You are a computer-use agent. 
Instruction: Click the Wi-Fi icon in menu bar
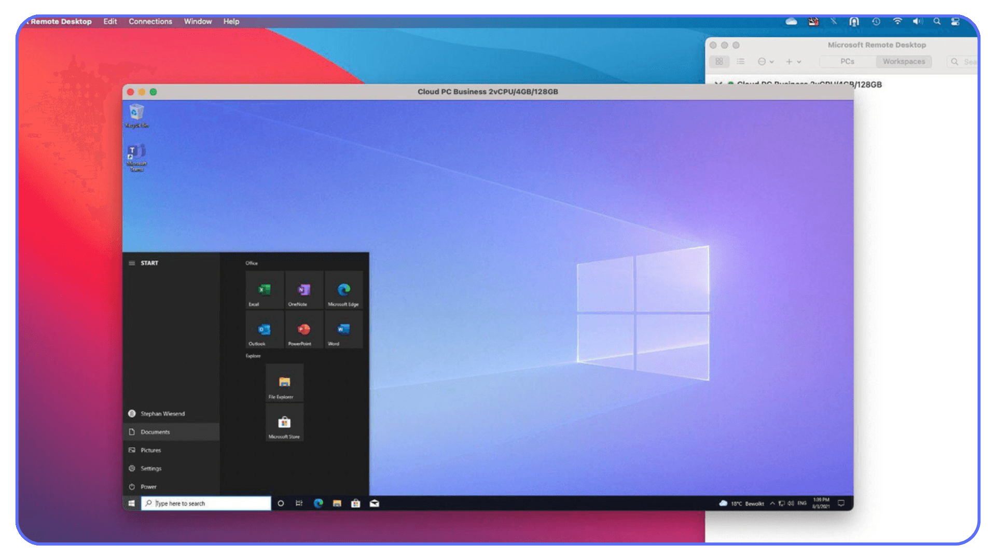coord(897,22)
